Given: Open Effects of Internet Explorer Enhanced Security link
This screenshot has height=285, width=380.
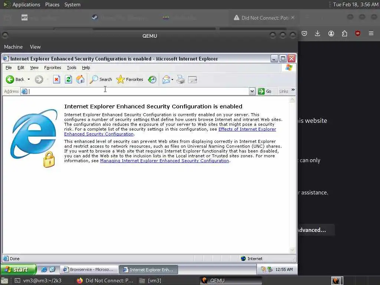Looking at the screenshot, I should point(247,129).
